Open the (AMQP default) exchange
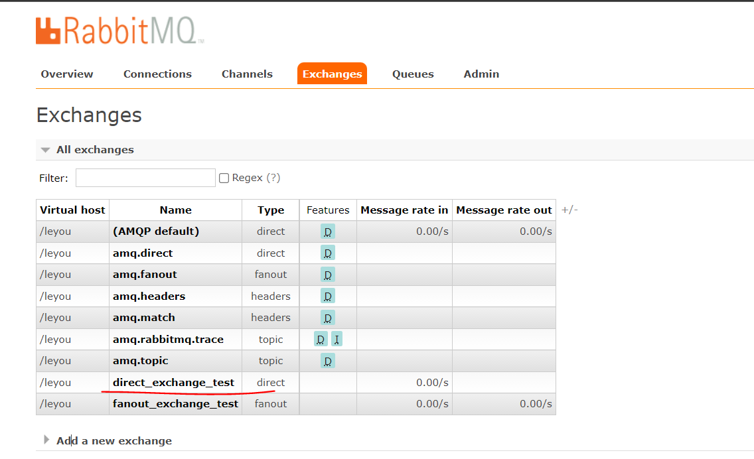 coord(156,231)
